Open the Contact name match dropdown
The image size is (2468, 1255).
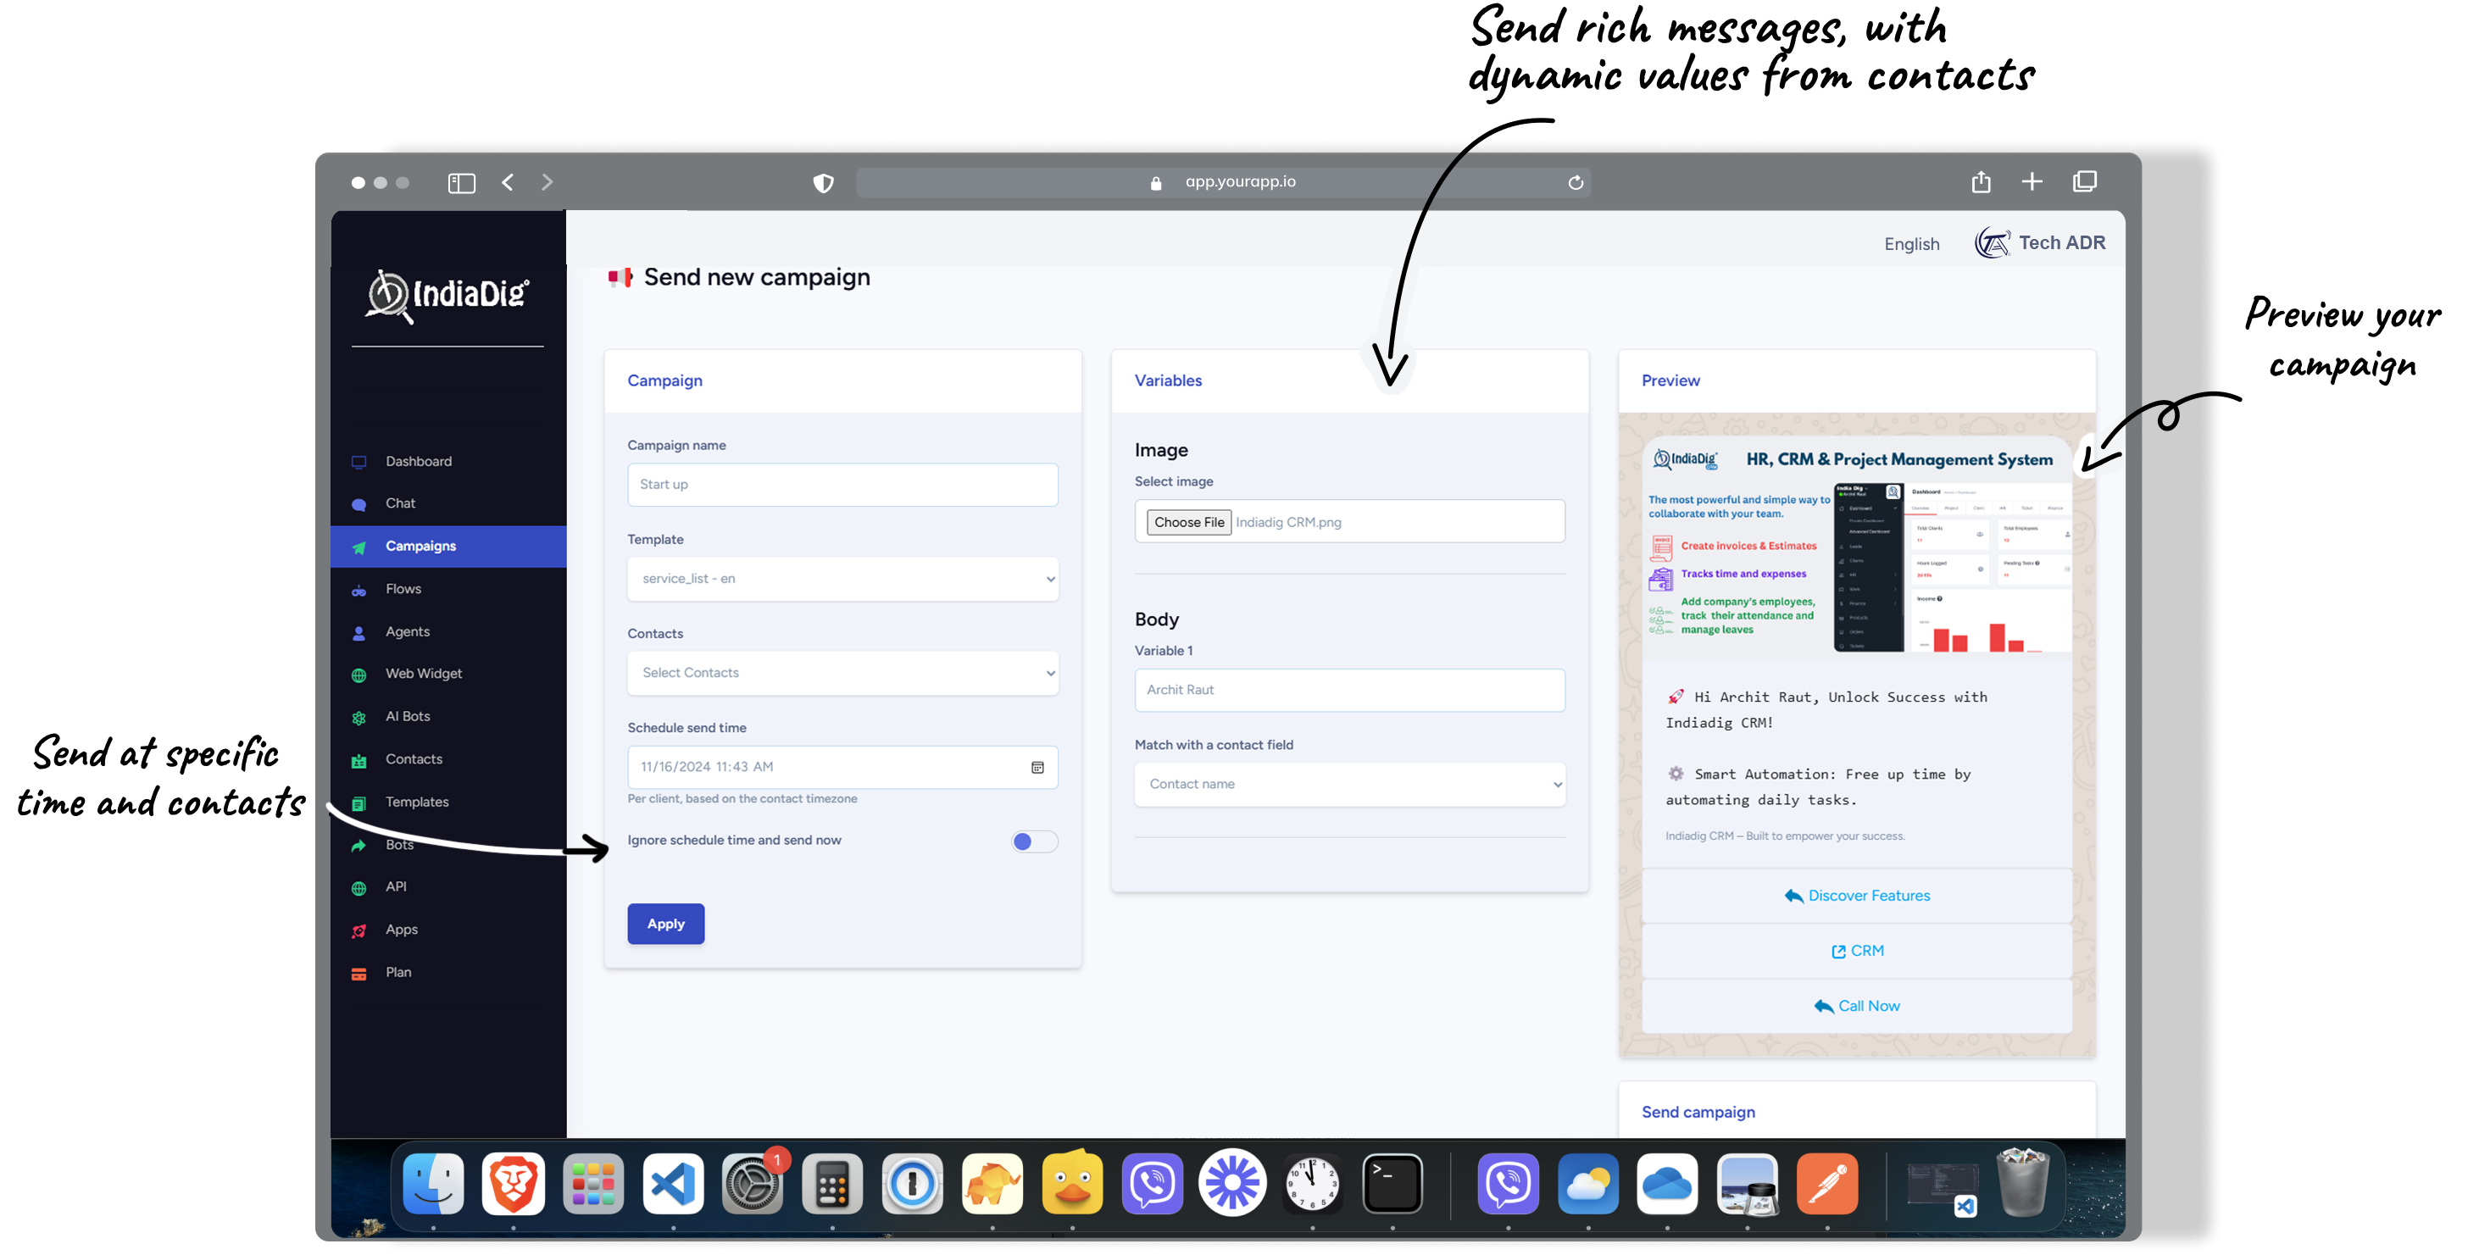tap(1349, 784)
